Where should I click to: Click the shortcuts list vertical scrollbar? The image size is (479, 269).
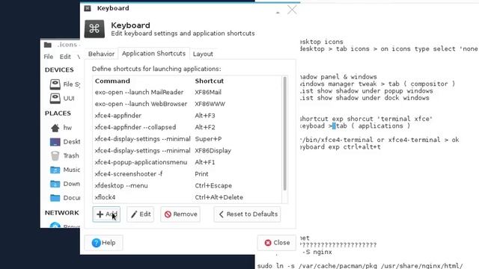284,133
